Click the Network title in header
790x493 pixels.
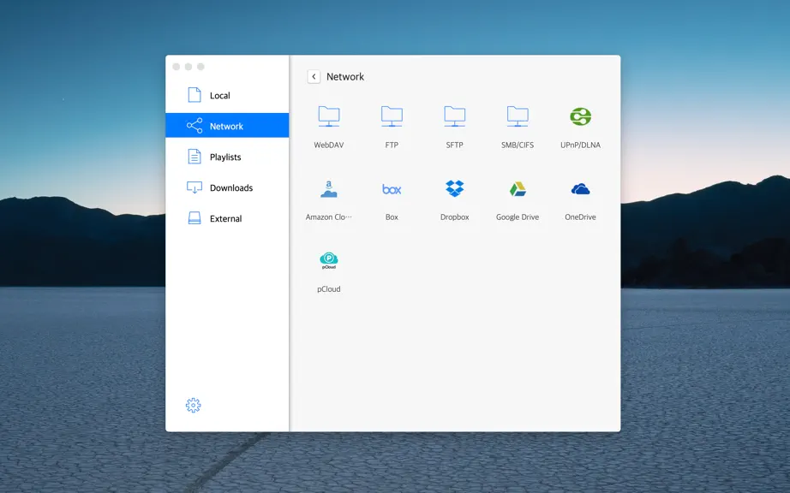click(x=345, y=76)
